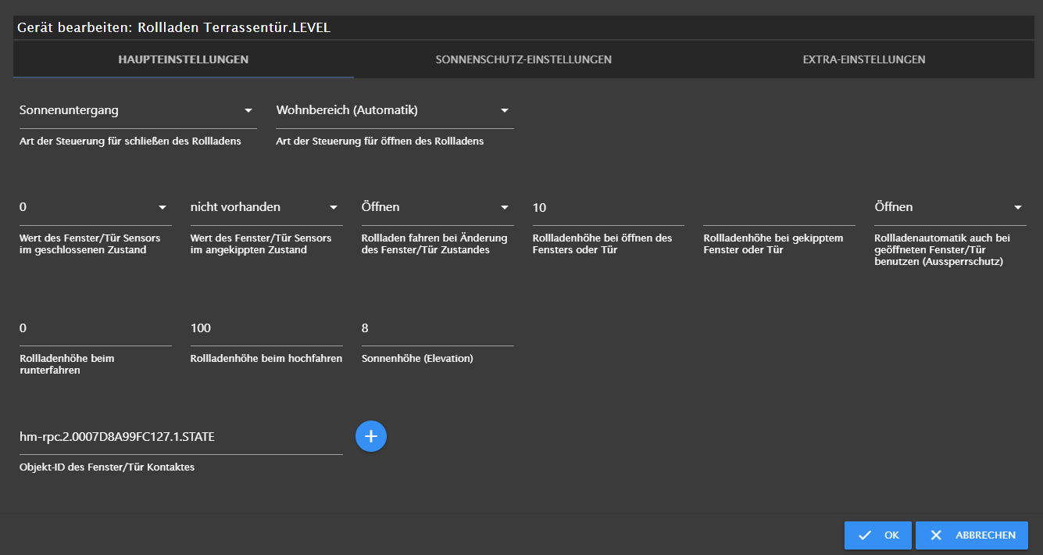The image size is (1043, 555).
Task: Open the Sonnenschutz-Einstellungen tab
Action: coord(523,59)
